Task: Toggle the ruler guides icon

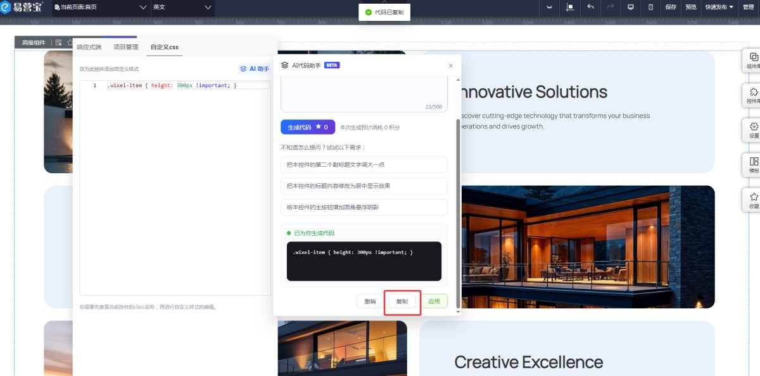Action: 570,8
